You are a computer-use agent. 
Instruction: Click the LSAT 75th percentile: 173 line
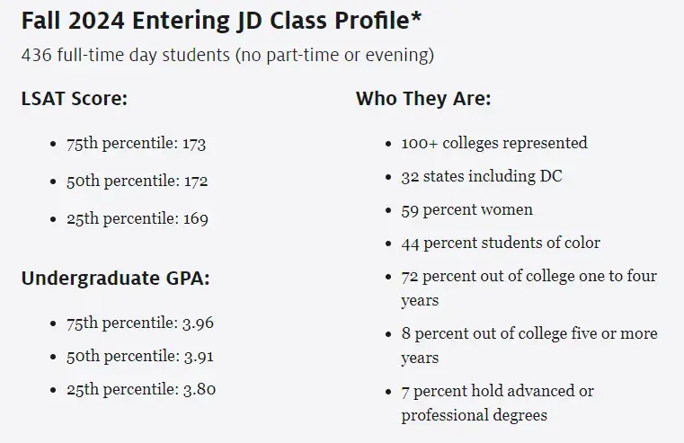tap(137, 144)
